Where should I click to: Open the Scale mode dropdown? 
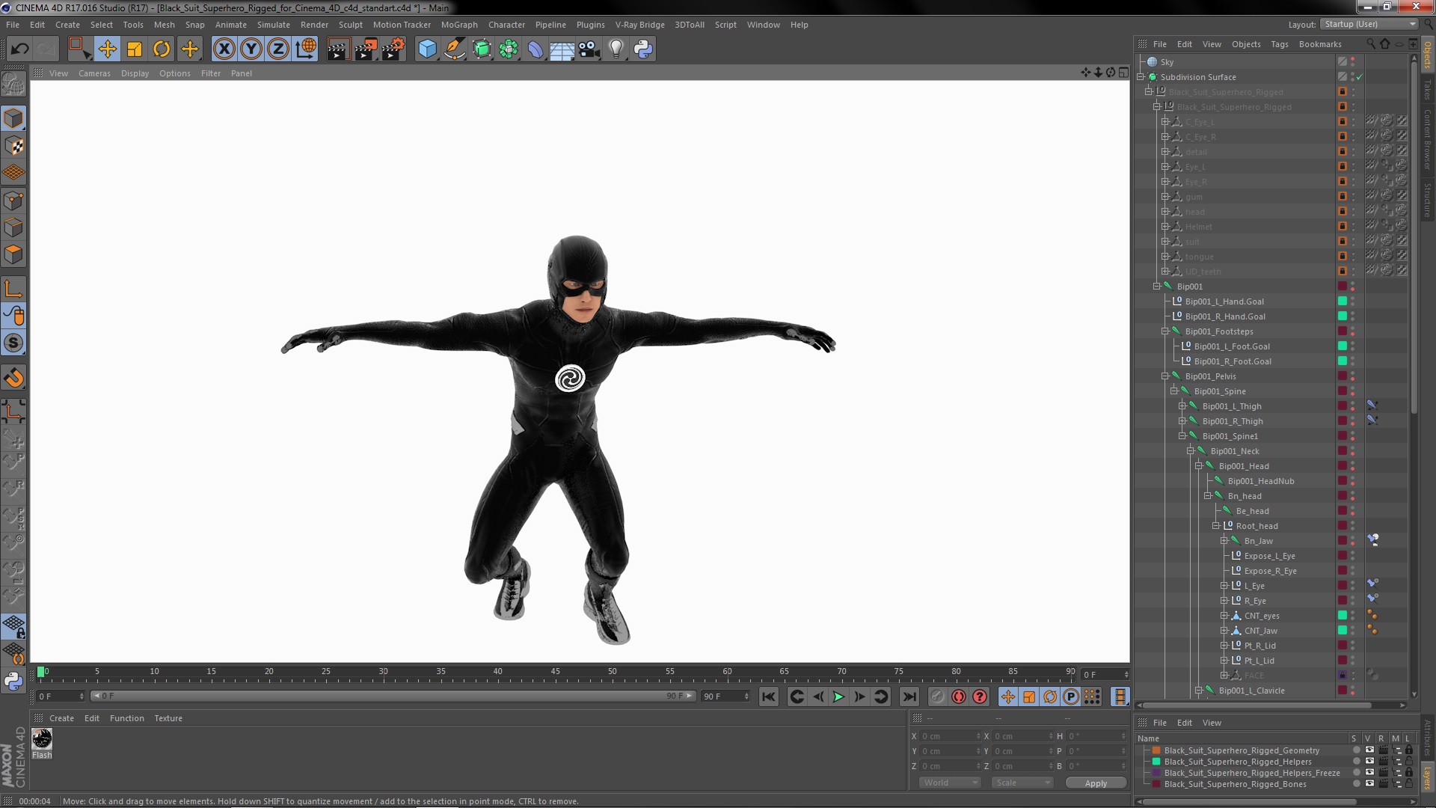click(1022, 783)
